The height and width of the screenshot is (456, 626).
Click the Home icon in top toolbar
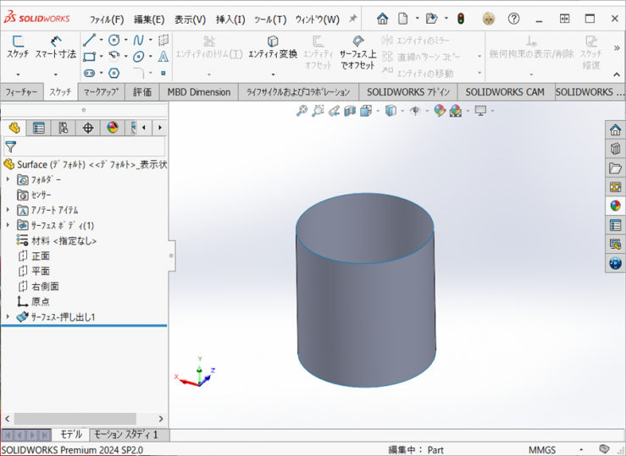click(x=383, y=19)
